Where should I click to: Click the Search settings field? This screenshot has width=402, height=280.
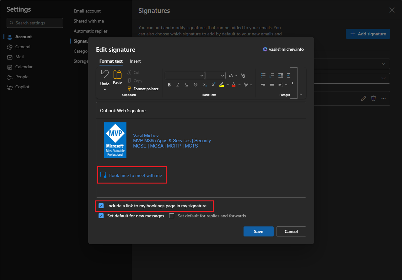tap(35, 23)
